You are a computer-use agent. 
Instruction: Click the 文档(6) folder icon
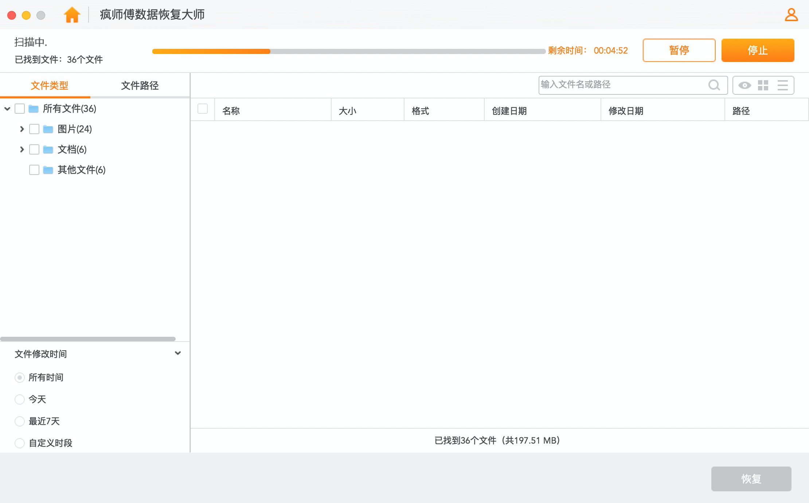point(48,149)
